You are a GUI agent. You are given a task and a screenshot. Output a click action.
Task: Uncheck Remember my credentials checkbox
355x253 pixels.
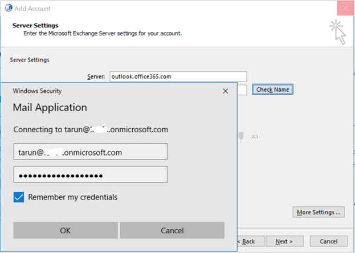19,197
